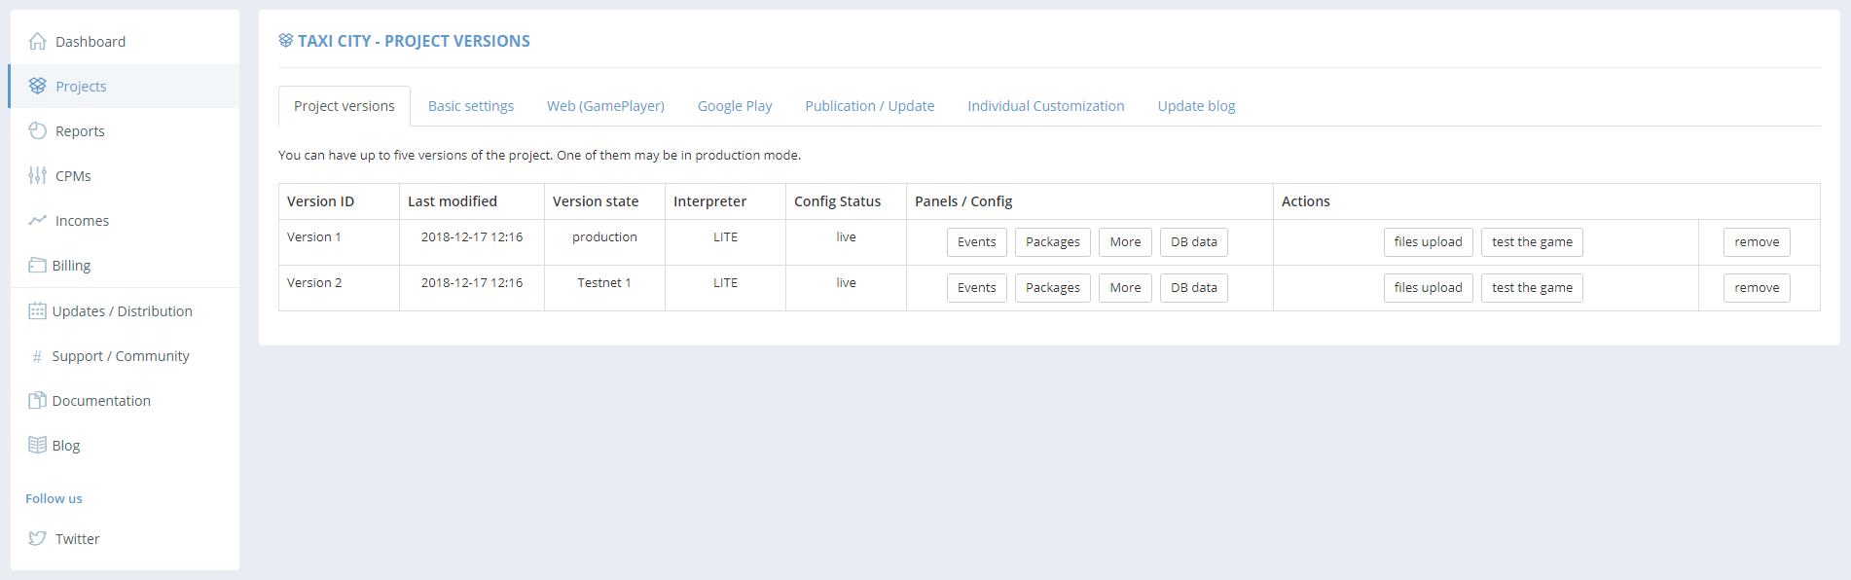Open Events for Version 1
Screen dimensions: 1851x580
[976, 242]
